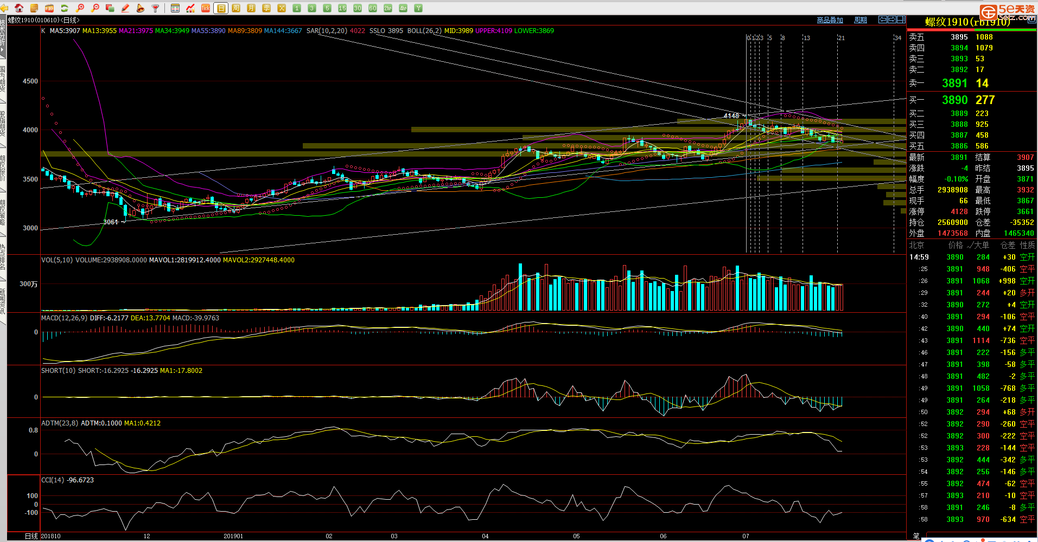Click the 涨停 value 4128
The width and height of the screenshot is (1038, 542).
959,211
